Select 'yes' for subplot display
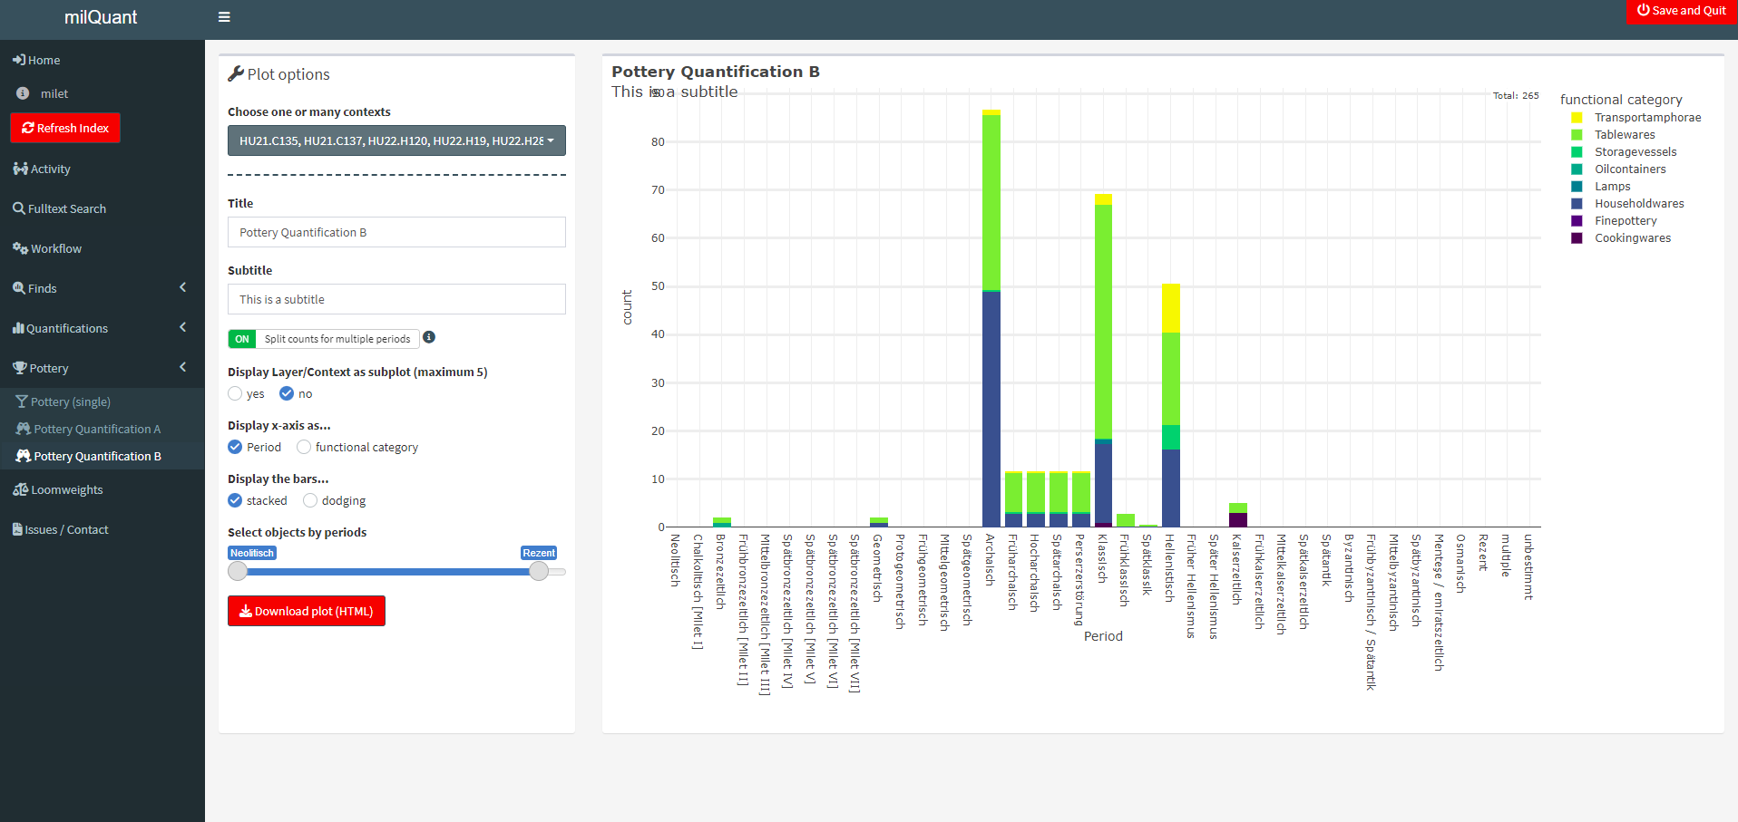The image size is (1738, 822). pyautogui.click(x=235, y=393)
